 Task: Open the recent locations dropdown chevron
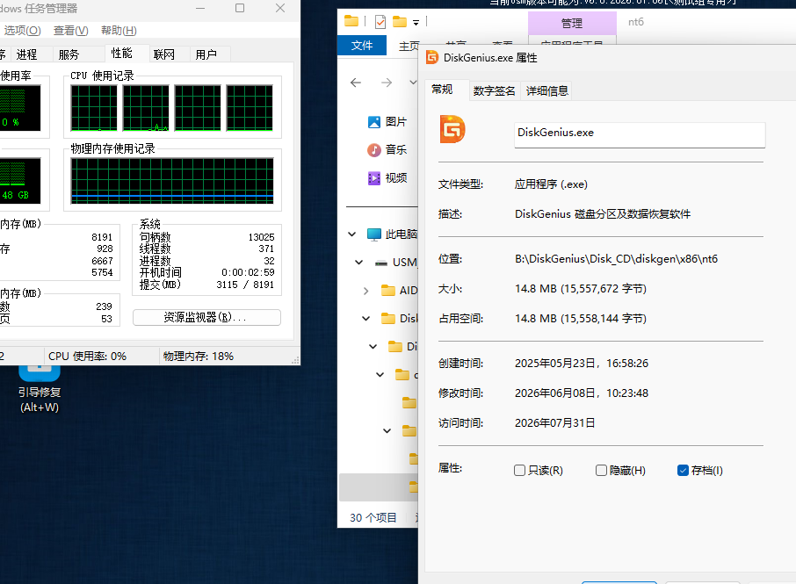(x=413, y=83)
